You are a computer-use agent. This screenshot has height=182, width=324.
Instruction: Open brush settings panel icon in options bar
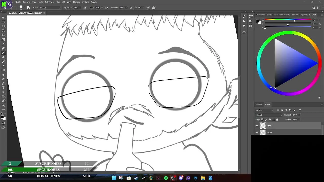point(29,8)
